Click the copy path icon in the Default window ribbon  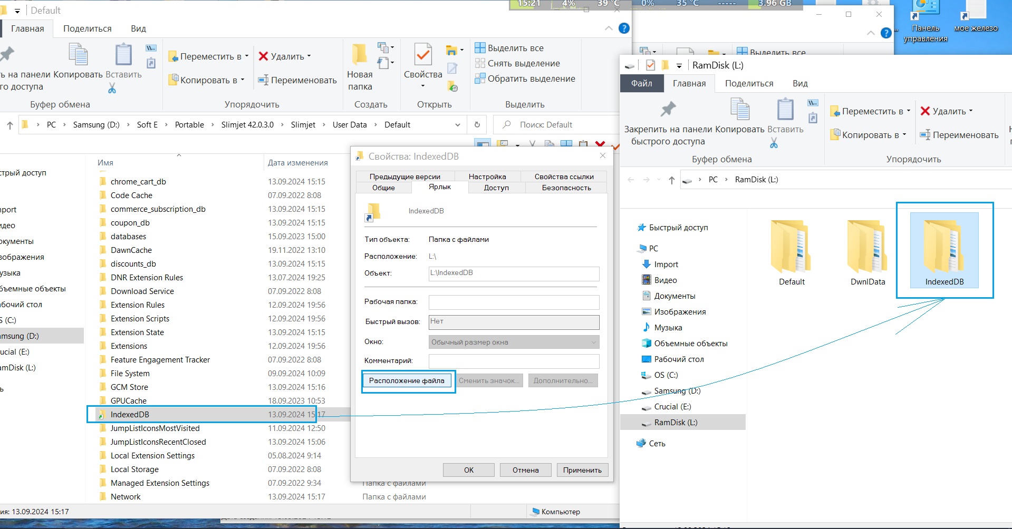[151, 48]
